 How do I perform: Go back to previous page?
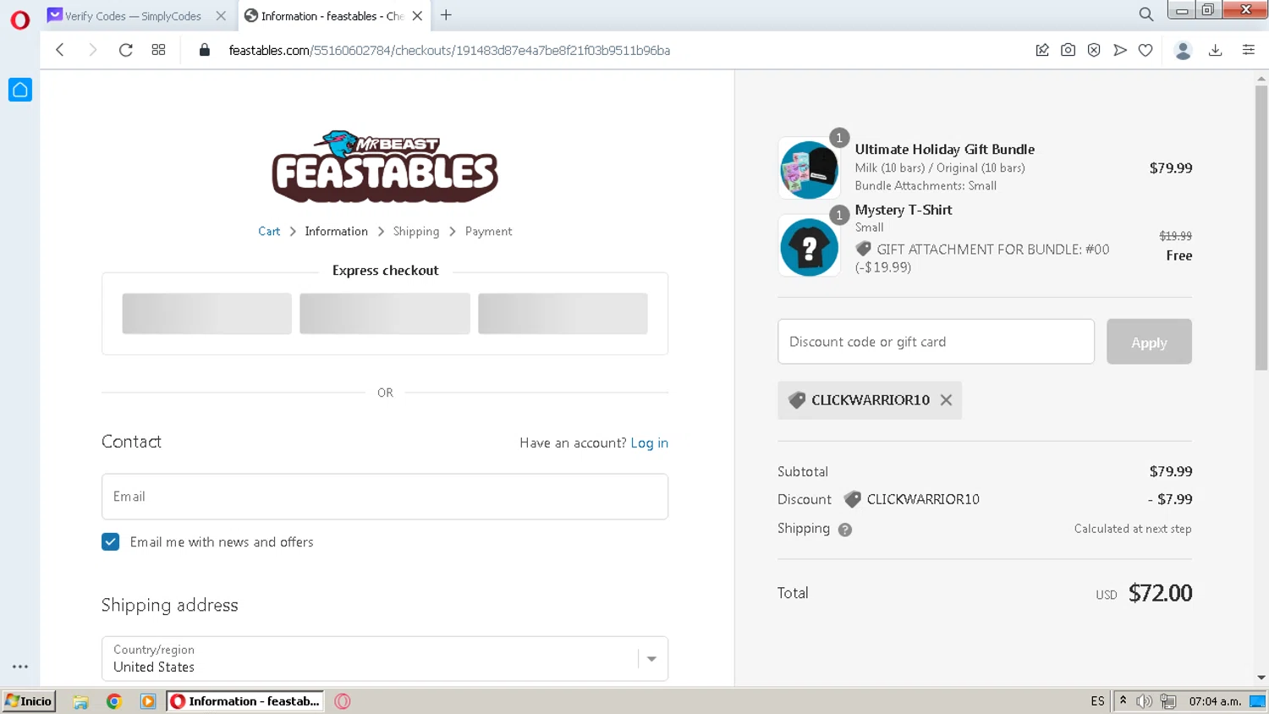pos(60,50)
